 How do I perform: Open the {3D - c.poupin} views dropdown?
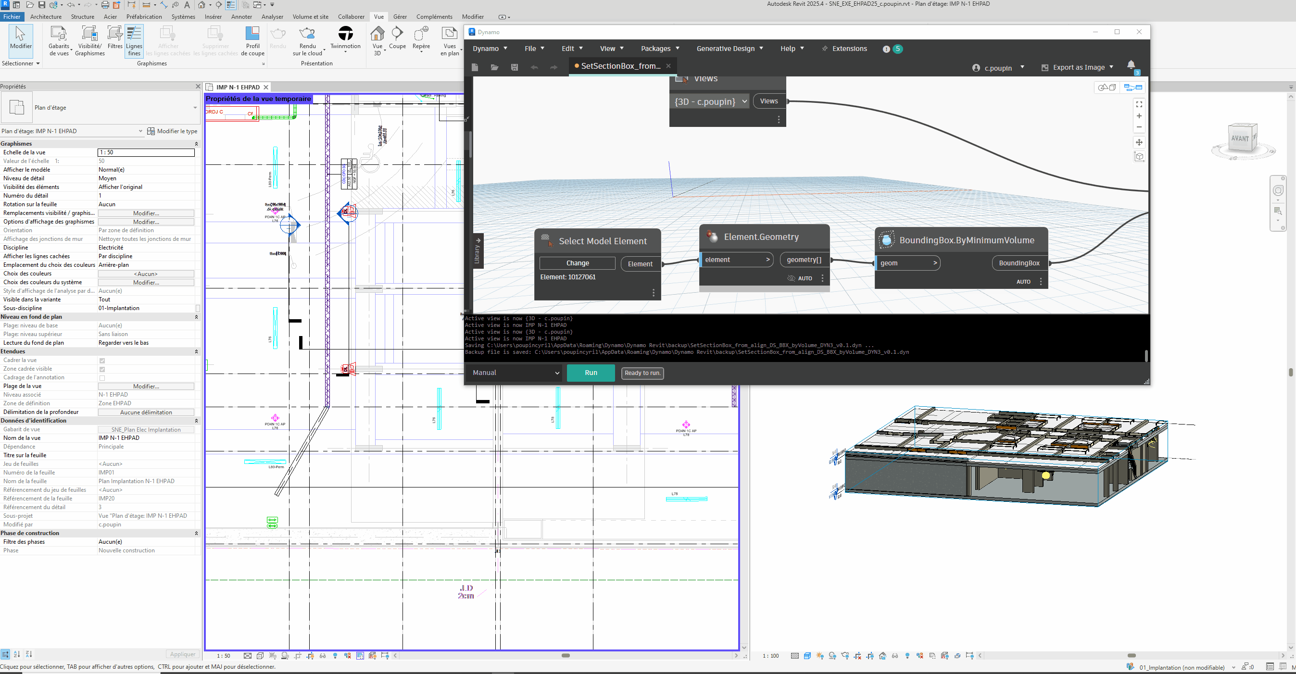tap(710, 101)
